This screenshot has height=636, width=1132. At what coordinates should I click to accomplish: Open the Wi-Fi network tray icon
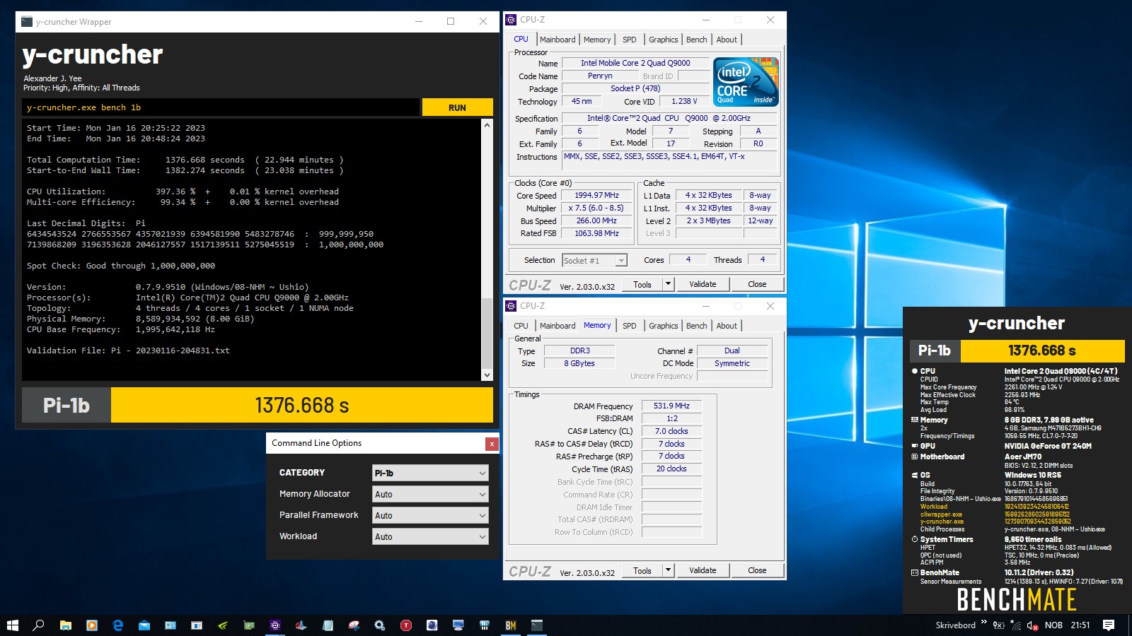pyautogui.click(x=1016, y=625)
